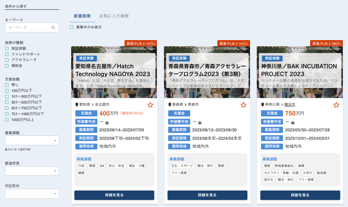Check the 751〜1000万円以下 checkbox
348x207 pixels.
click(x=7, y=114)
